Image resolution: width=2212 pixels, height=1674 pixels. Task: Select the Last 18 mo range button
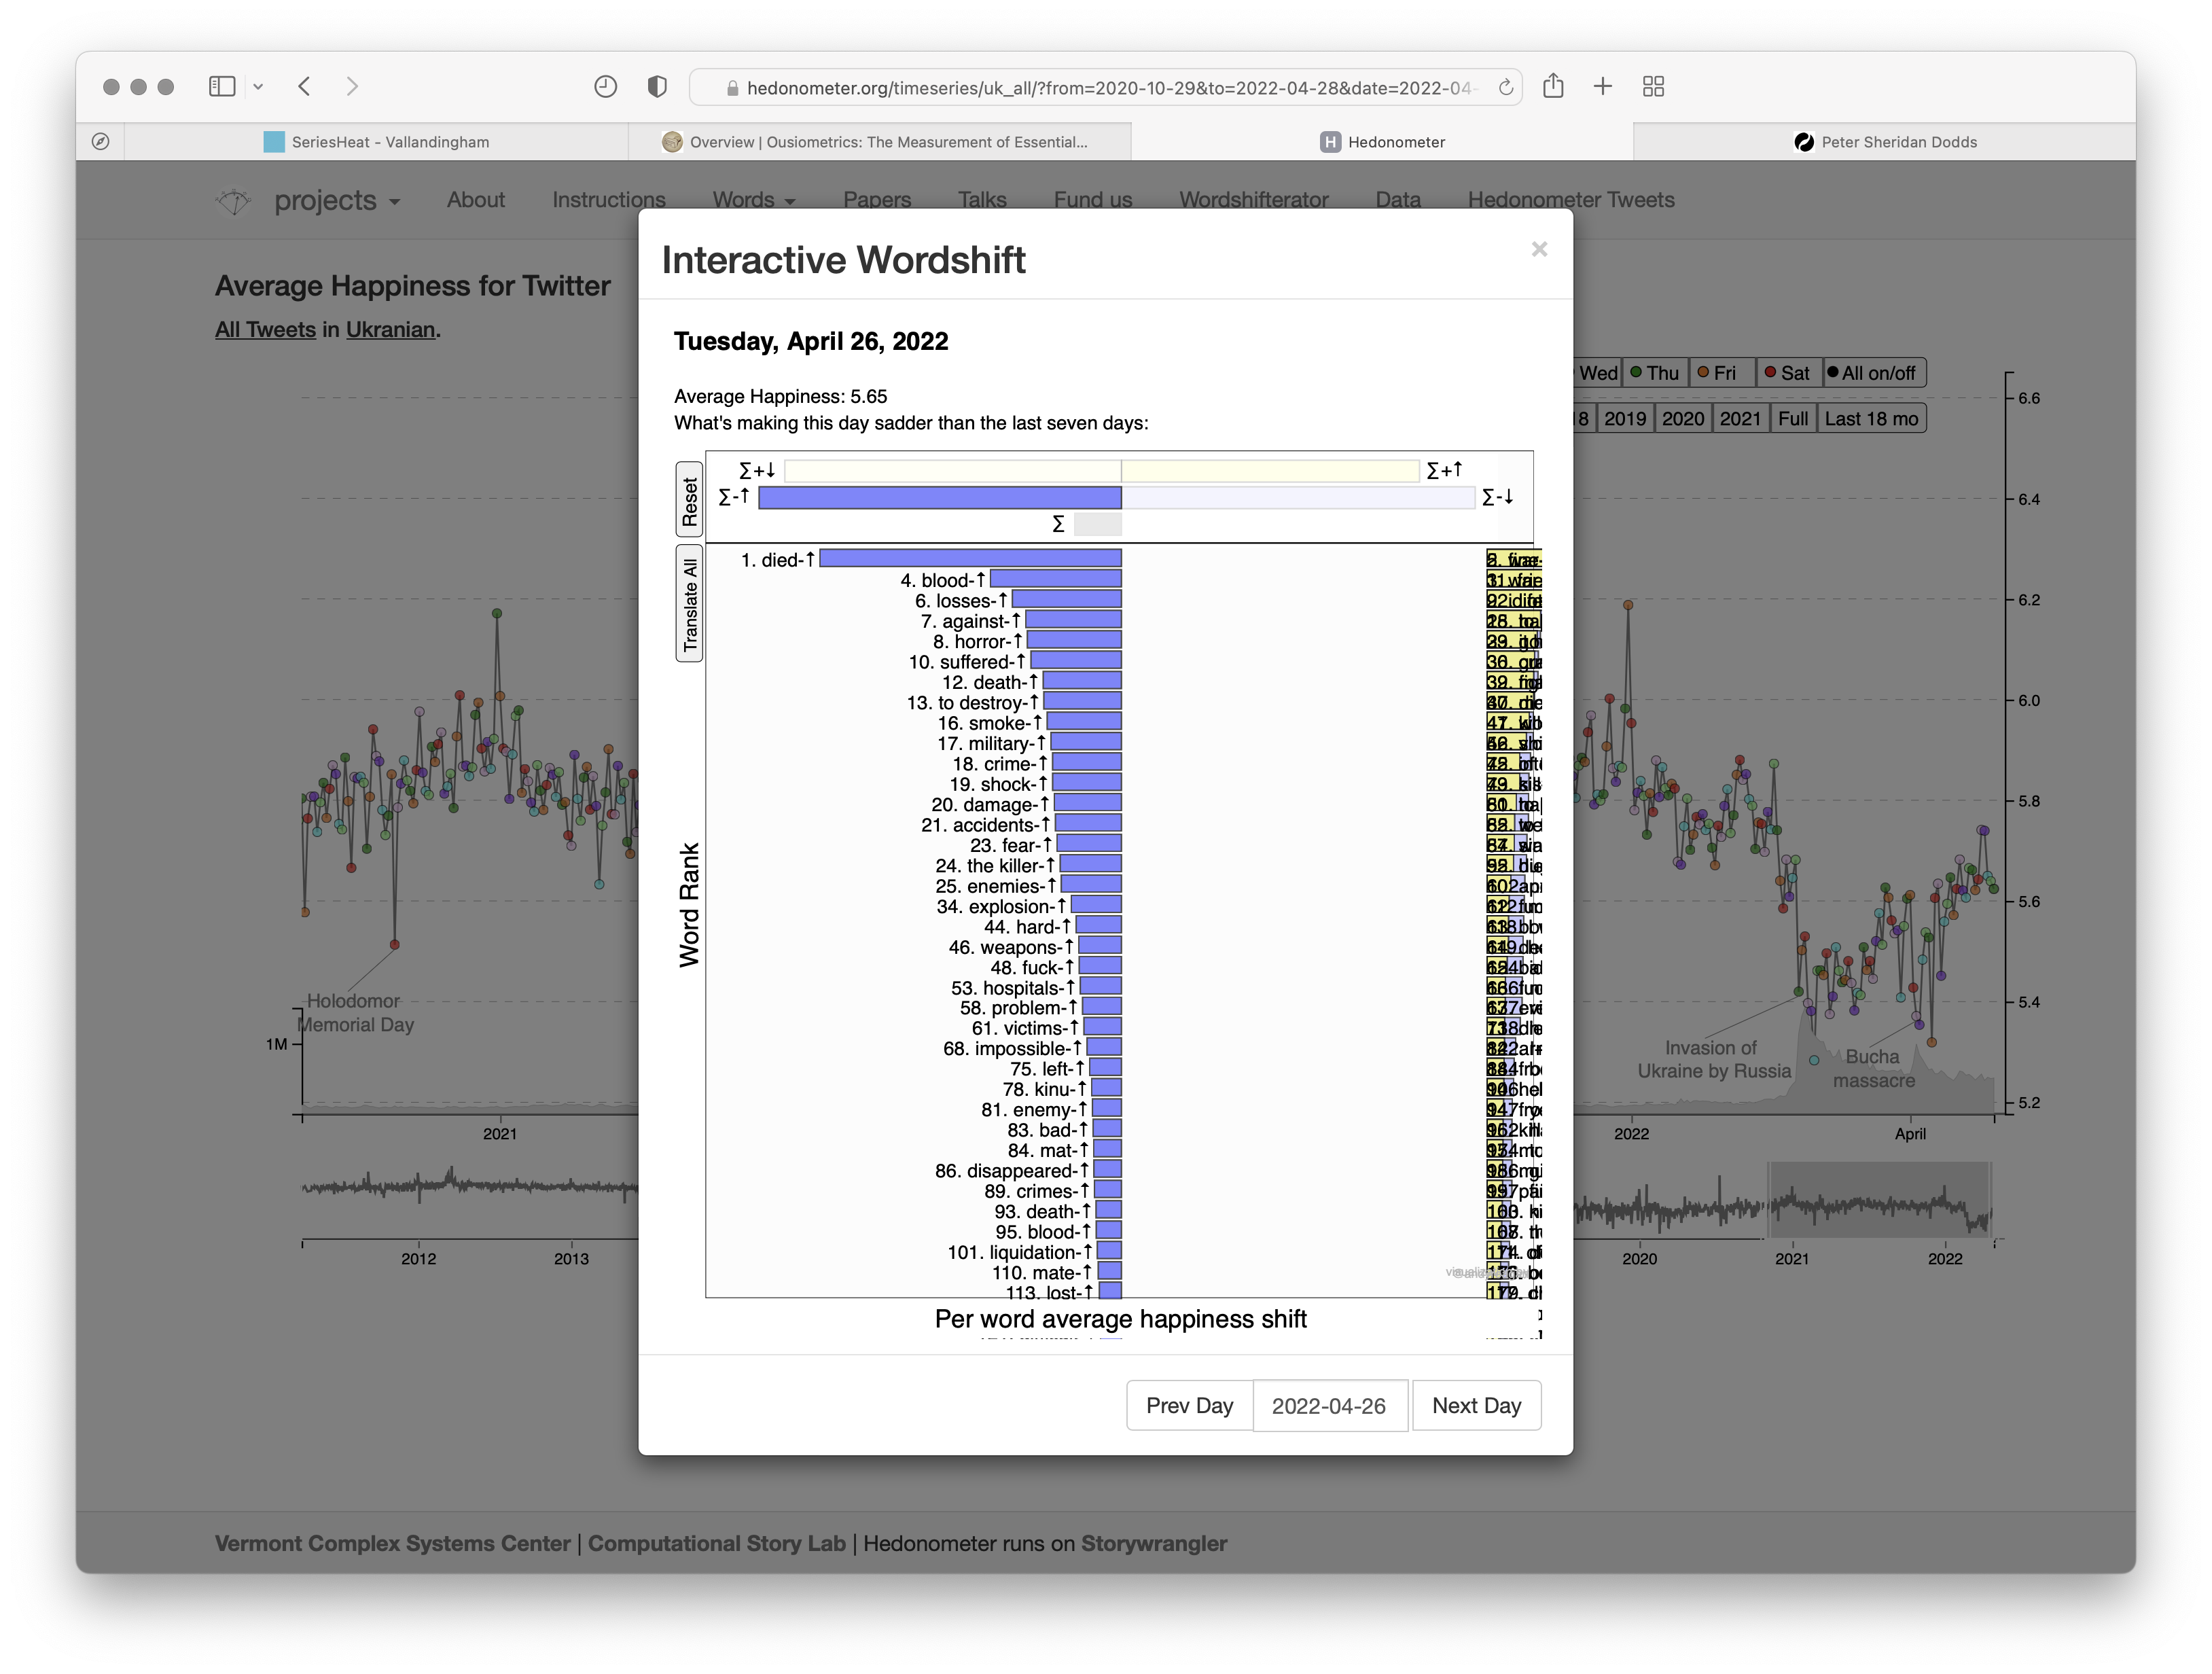[x=1871, y=419]
